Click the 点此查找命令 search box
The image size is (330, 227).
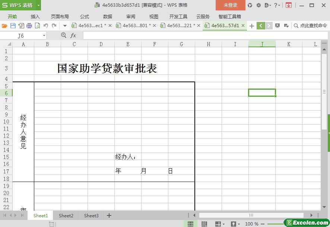pos(310,26)
